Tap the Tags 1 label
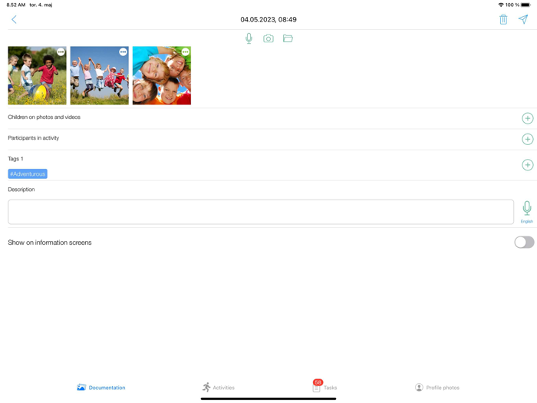This screenshot has width=537, height=403. (x=15, y=159)
